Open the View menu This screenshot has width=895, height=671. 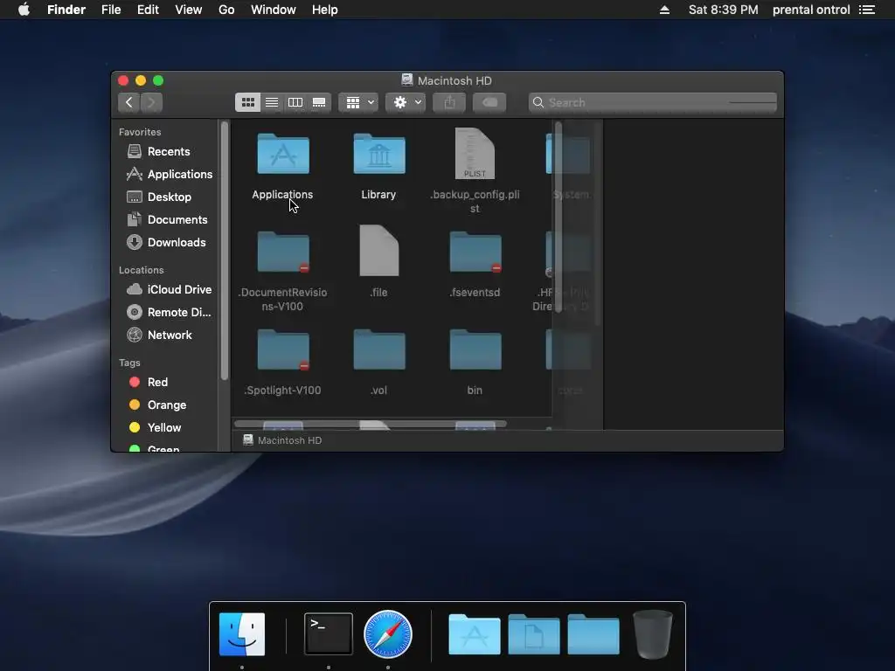189,10
